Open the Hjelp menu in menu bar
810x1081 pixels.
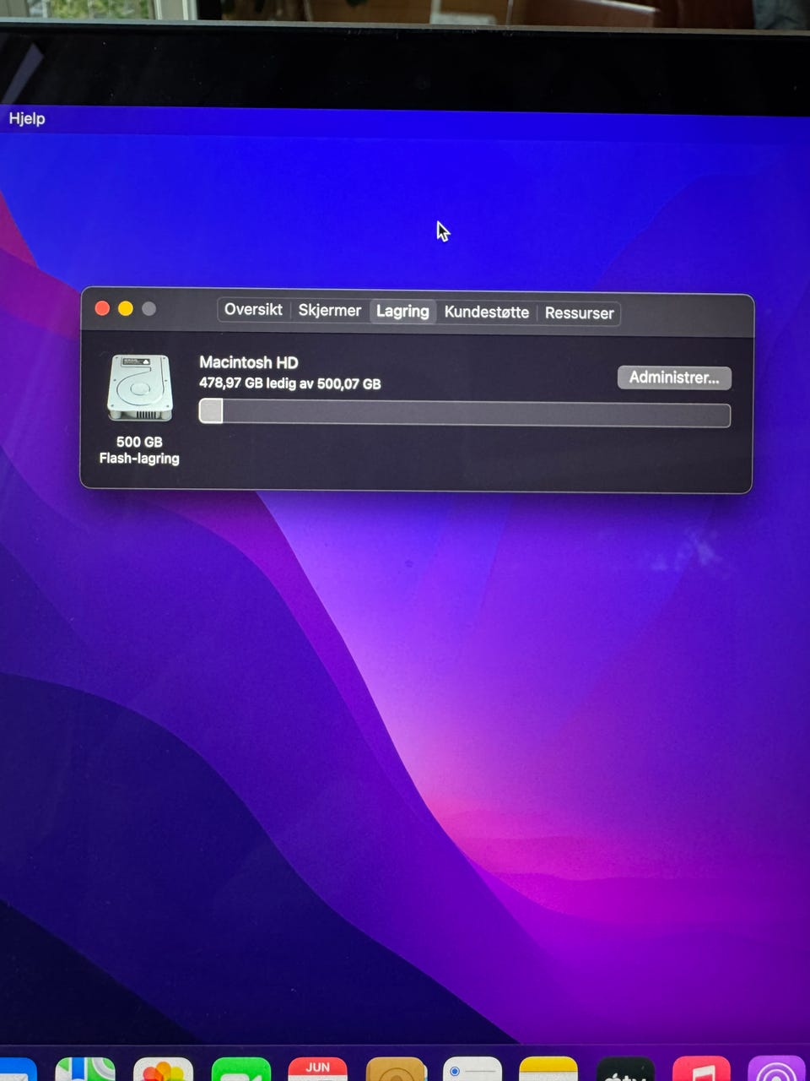point(27,118)
